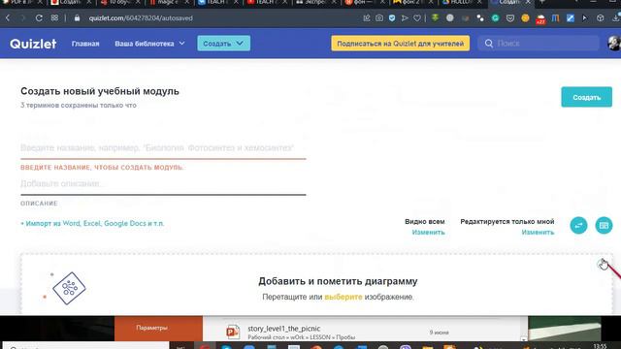The image size is (621, 349).
Task: Click the share page icon in address bar
Action: click(367, 18)
